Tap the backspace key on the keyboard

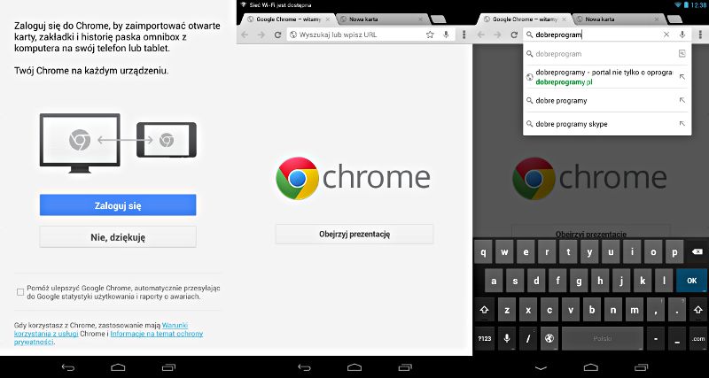click(697, 252)
